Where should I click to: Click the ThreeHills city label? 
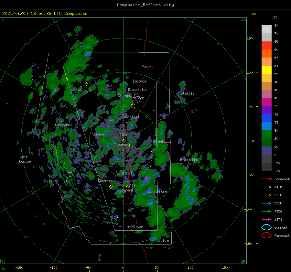point(162,141)
